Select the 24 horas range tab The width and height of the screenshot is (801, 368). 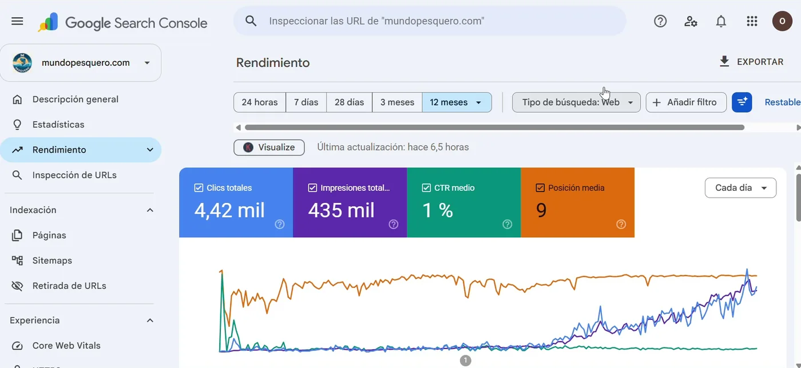click(x=260, y=102)
